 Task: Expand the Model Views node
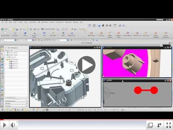[x=6, y=55]
